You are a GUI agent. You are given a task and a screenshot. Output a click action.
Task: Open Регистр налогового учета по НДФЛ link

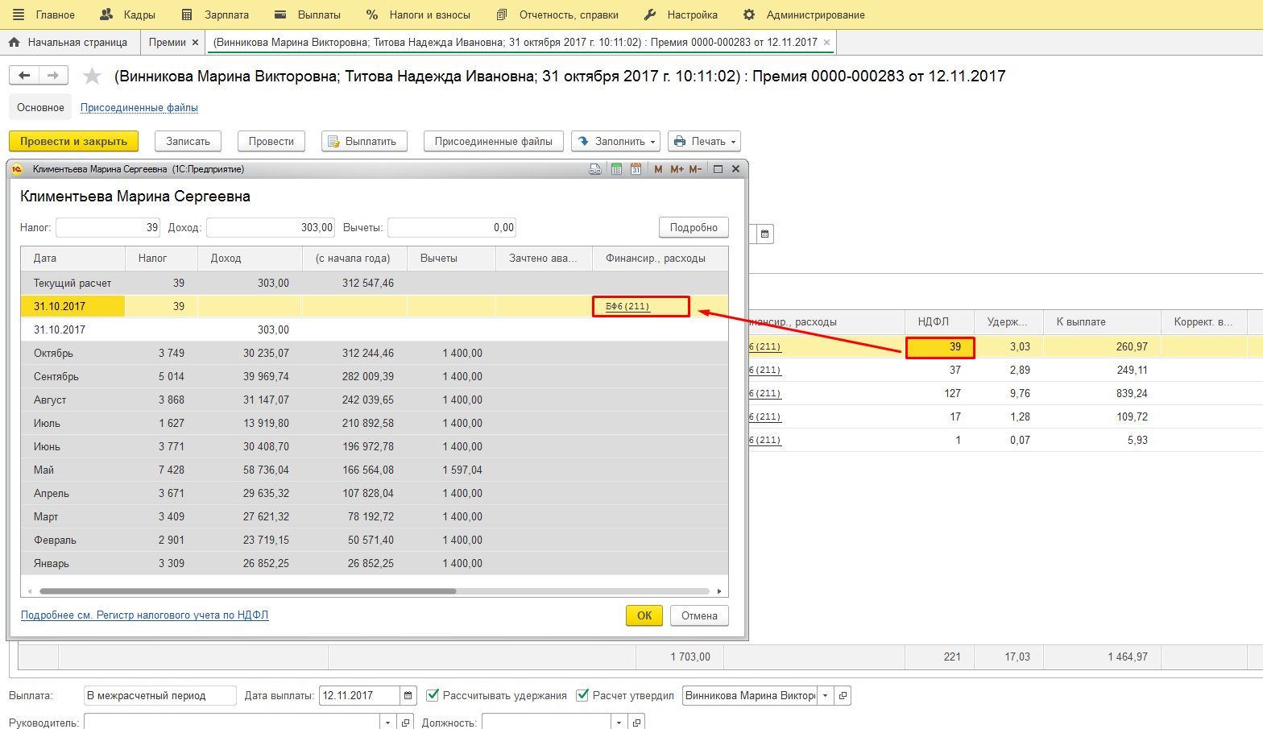144,615
